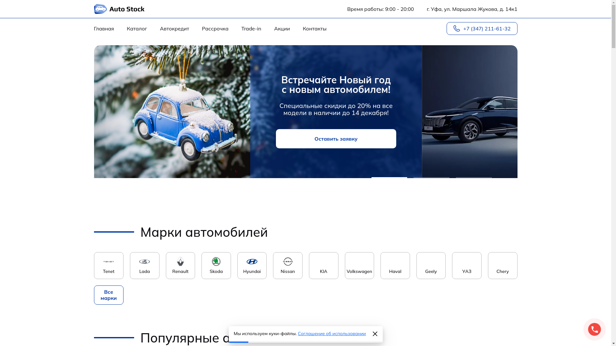Select the Skoda brand logo

216,261
